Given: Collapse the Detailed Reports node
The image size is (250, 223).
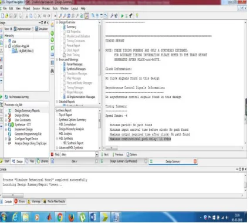Looking at the screenshot, I should pos(57,102).
